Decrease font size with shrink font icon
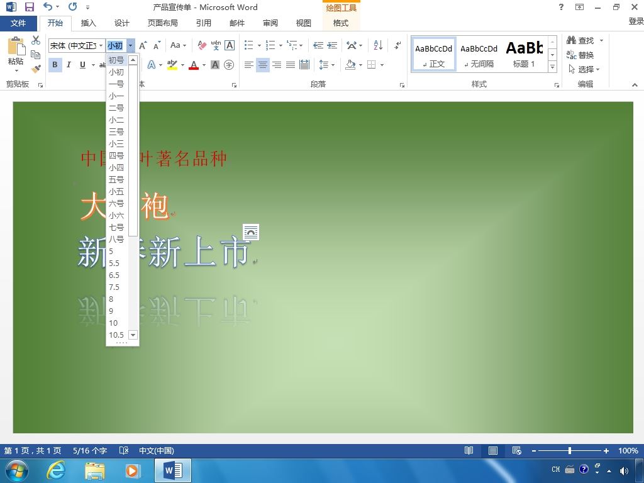The height and width of the screenshot is (483, 644). click(157, 45)
